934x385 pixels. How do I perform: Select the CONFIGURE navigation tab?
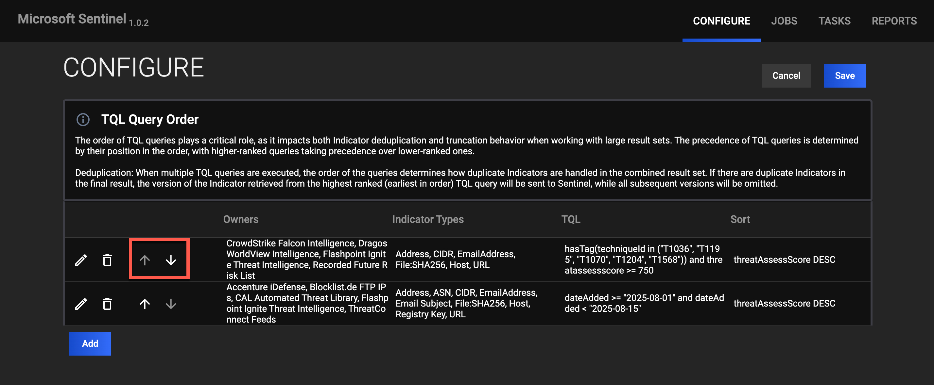[x=721, y=21]
